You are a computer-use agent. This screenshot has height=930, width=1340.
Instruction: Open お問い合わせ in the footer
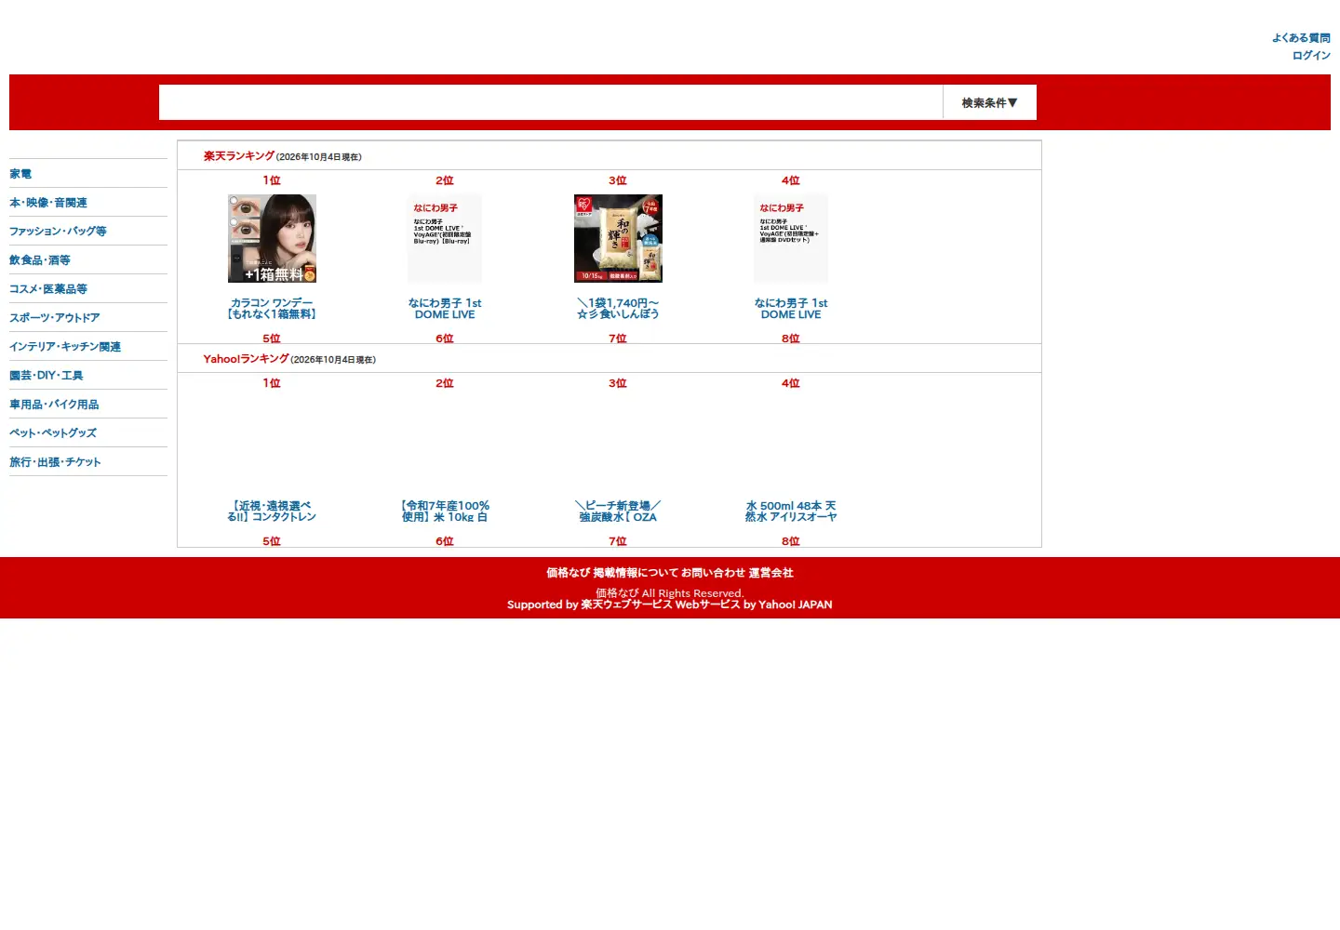pos(713,573)
